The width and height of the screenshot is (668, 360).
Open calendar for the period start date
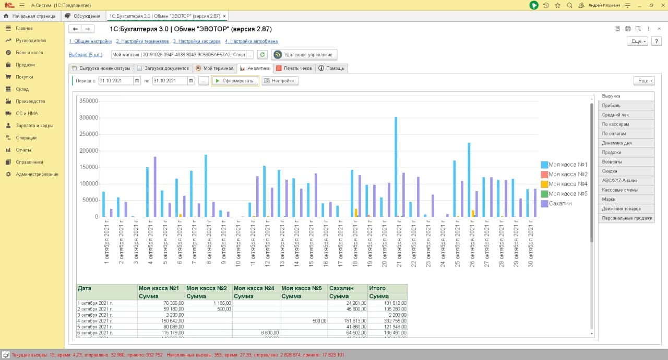pos(137,81)
